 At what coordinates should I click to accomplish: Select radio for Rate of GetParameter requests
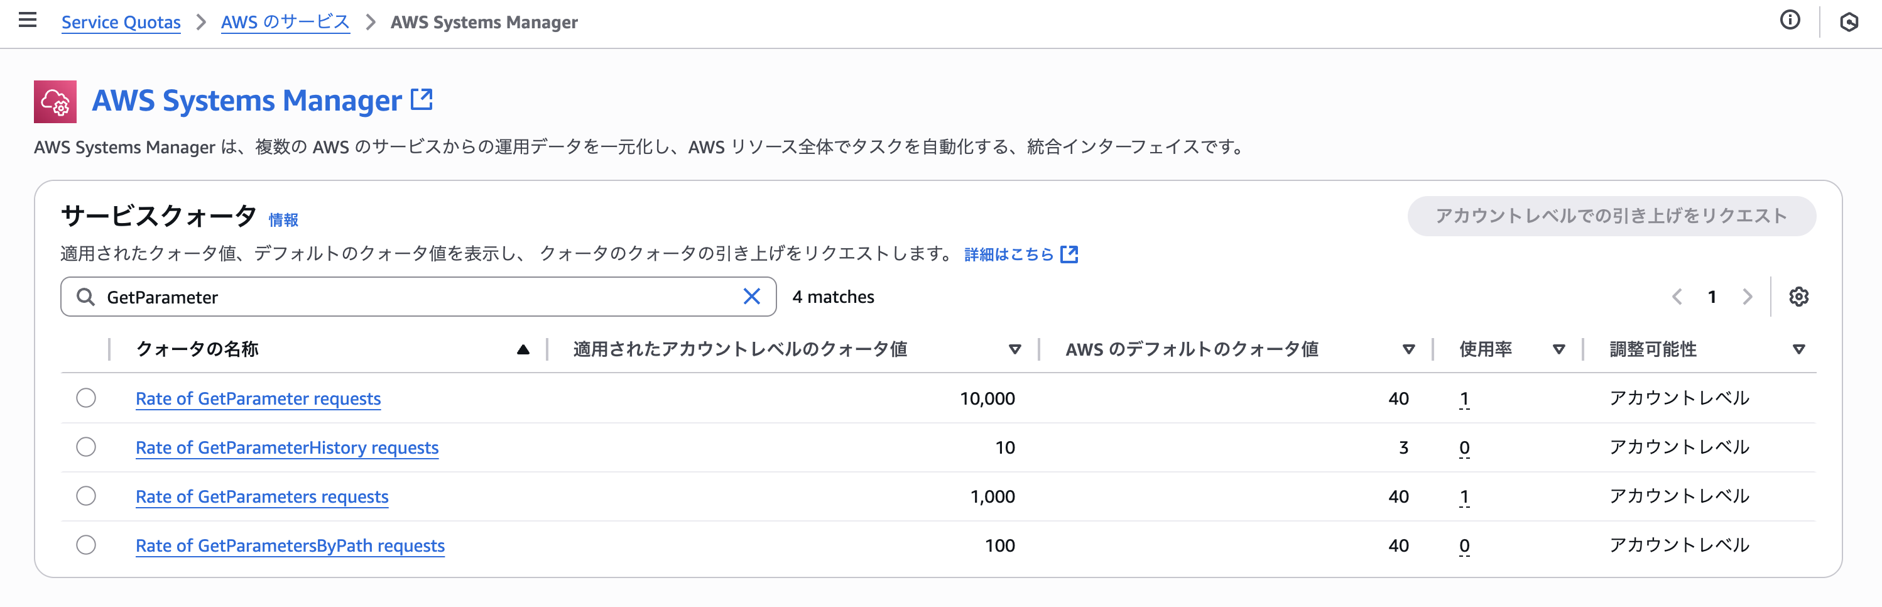click(86, 398)
